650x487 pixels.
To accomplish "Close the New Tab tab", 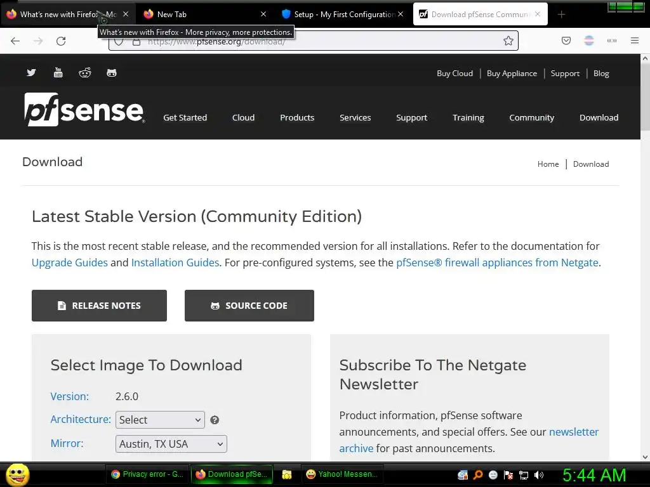I will (263, 14).
